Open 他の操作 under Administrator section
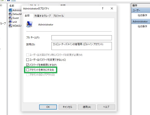 142,26
